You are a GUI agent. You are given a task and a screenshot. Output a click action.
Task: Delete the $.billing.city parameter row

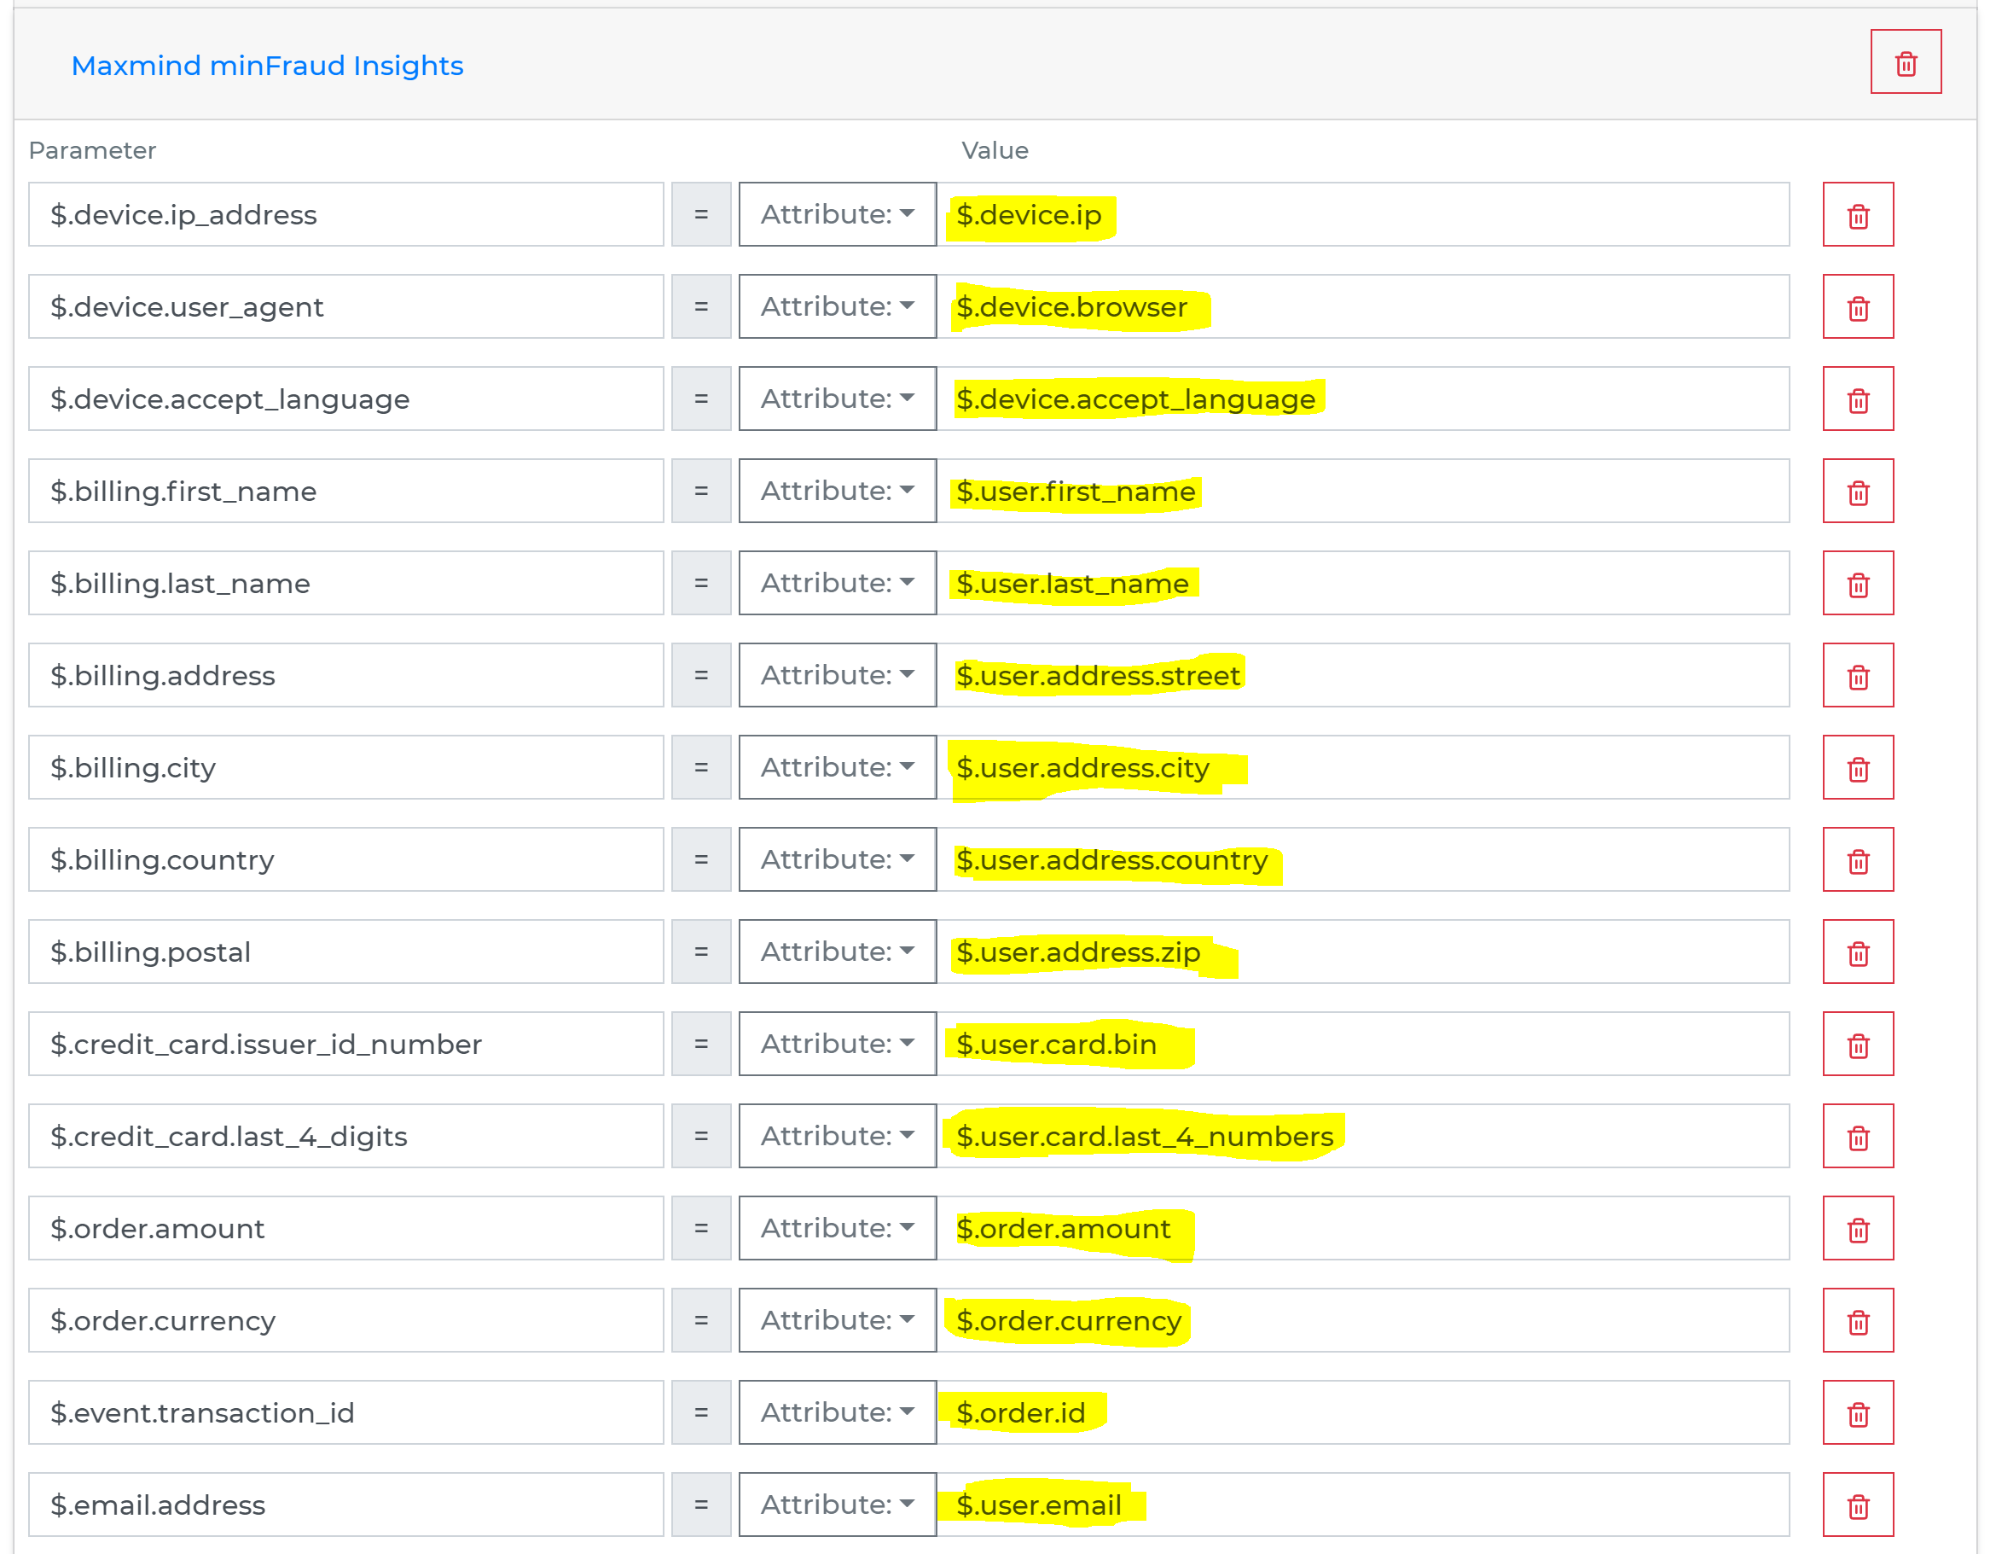(1858, 768)
